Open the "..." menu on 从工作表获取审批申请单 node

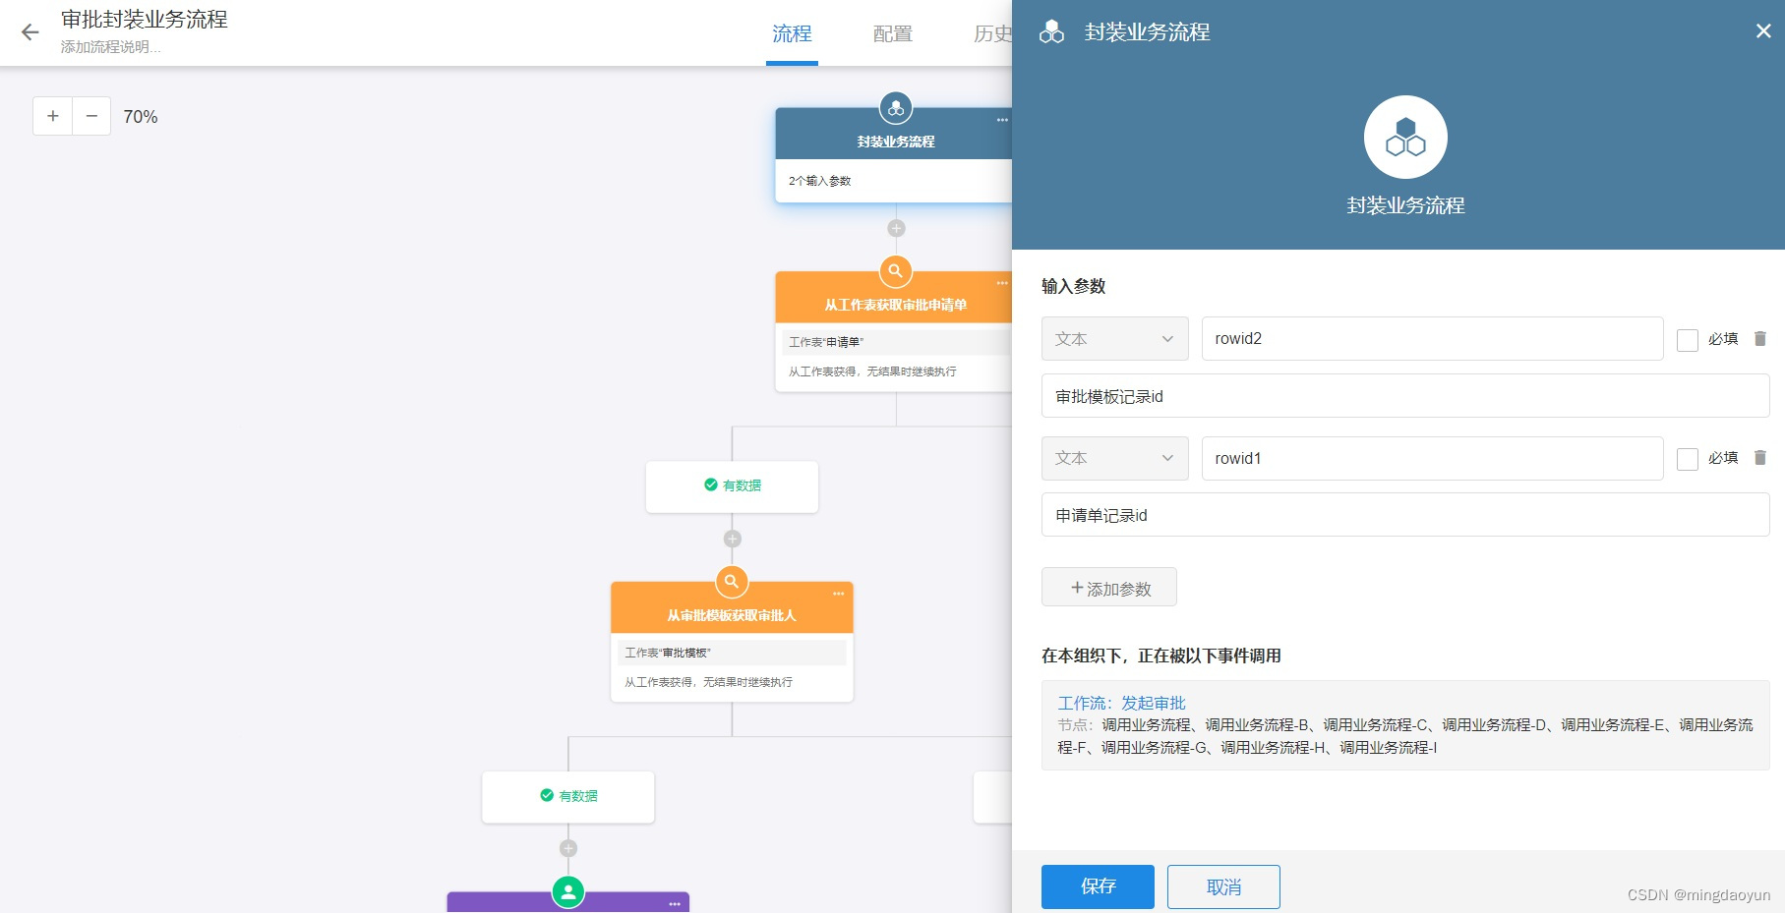coord(1001,283)
